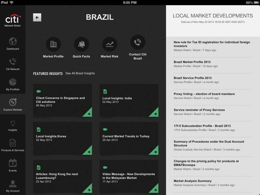Open Service reminder of Proxy Services item
This screenshot has width=260, height=195.
[213, 112]
